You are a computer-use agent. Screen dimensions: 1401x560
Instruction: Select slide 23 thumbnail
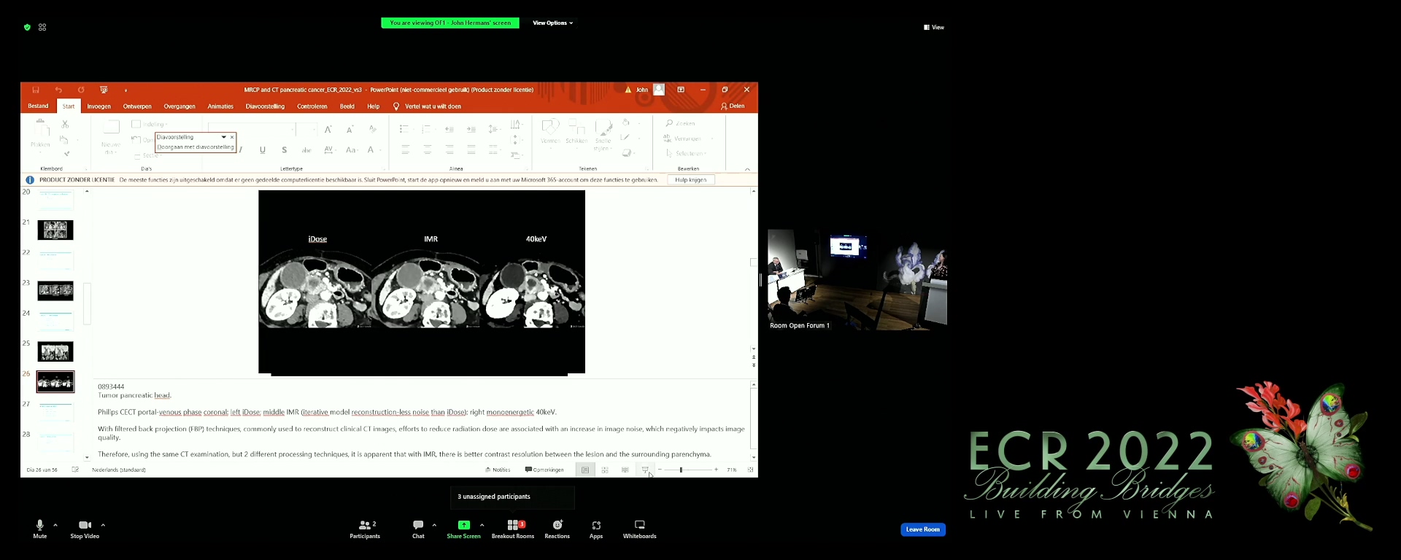pyautogui.click(x=55, y=291)
